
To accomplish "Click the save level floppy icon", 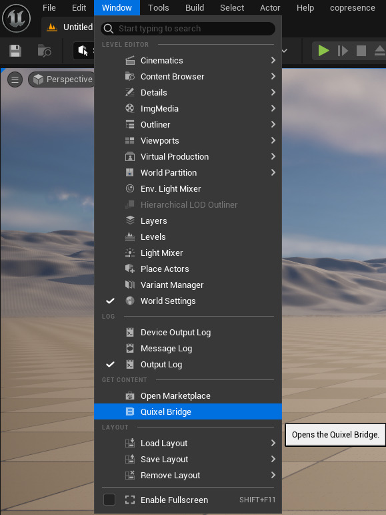I will 15,51.
